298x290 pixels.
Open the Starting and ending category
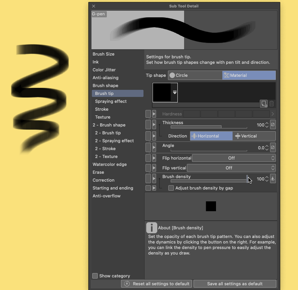pyautogui.click(x=117, y=188)
